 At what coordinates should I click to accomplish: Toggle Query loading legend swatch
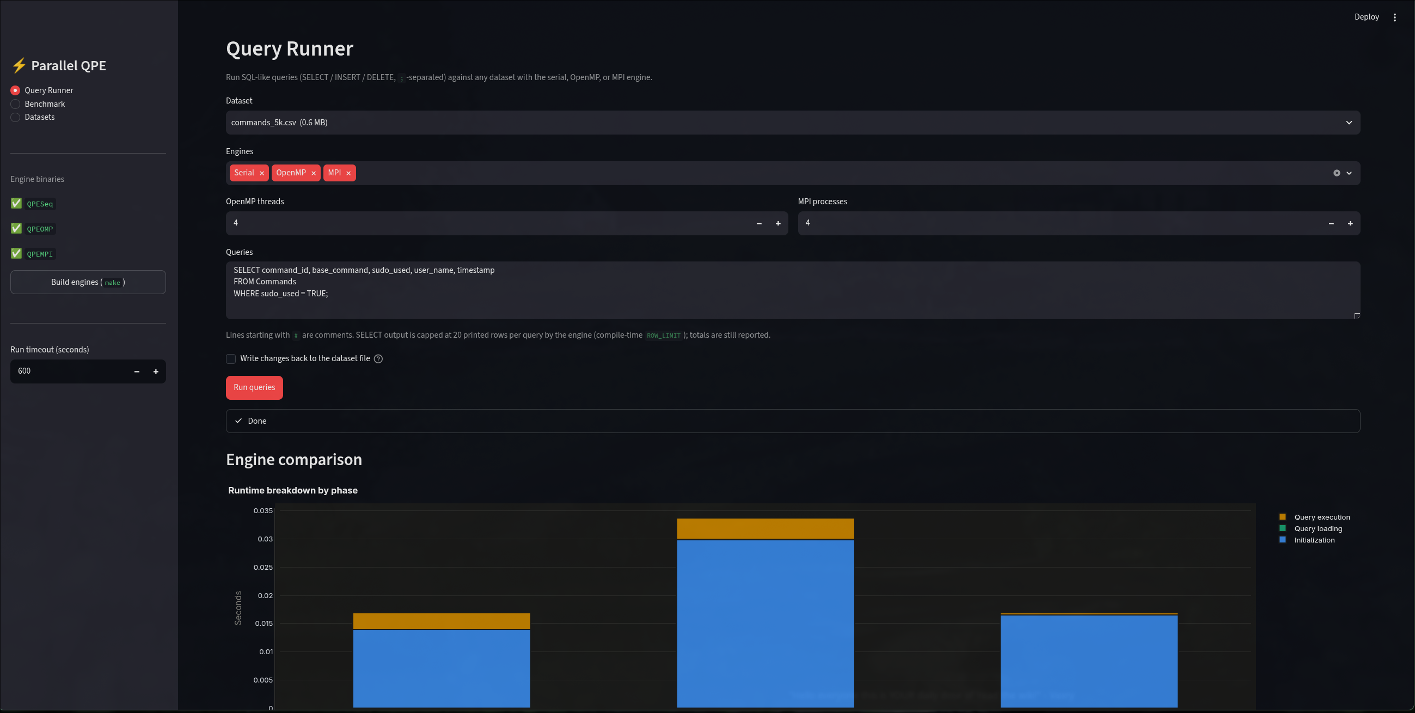(x=1283, y=528)
